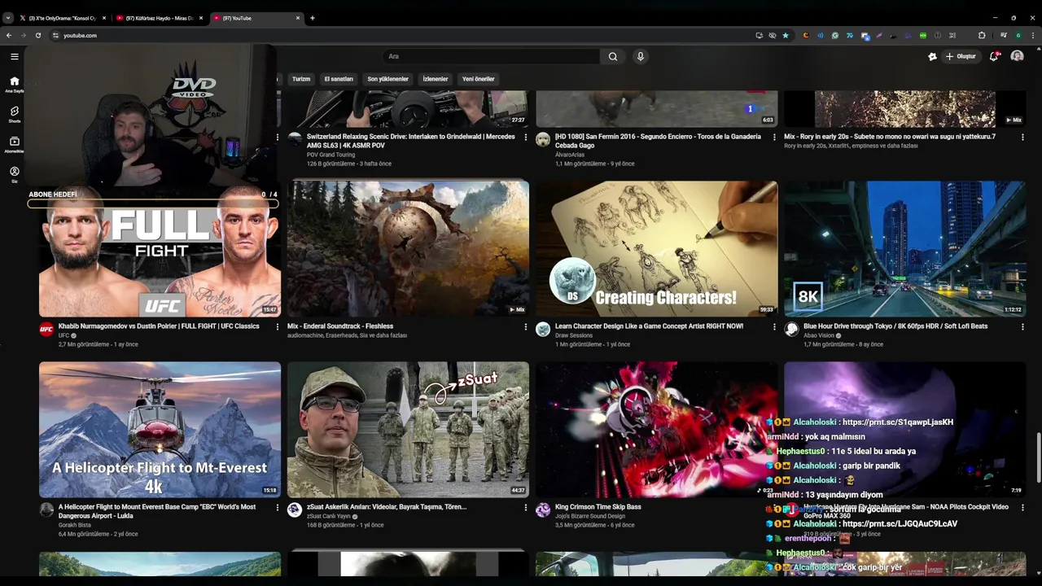Open options for Learn Character Design video
Screen dimensions: 1042x586
[x=774, y=326]
